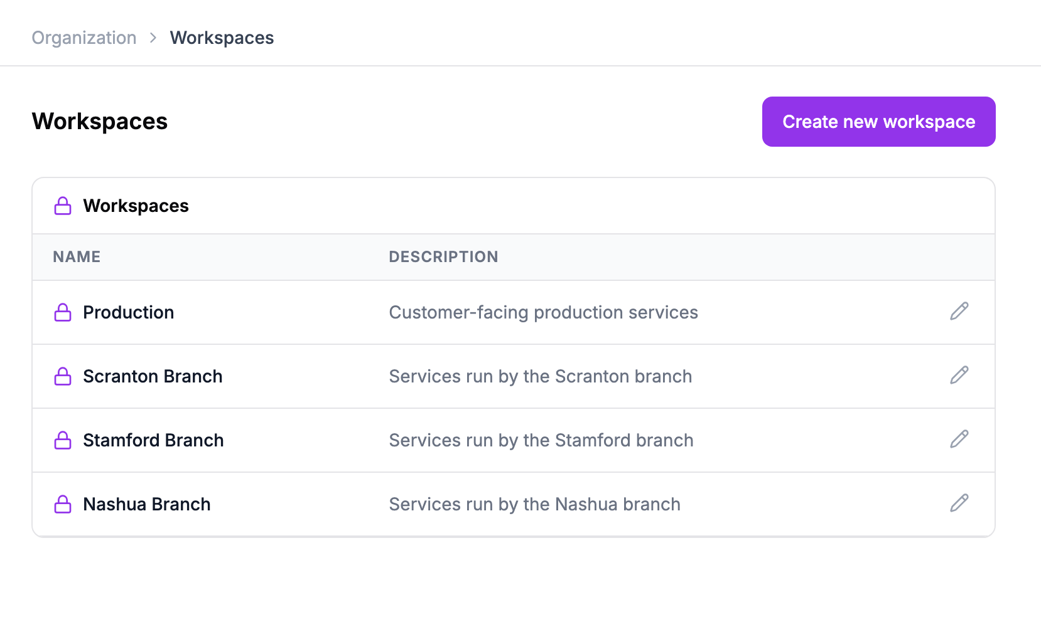Click the lock icon beside Production
This screenshot has height=627, width=1041.
pyautogui.click(x=63, y=312)
